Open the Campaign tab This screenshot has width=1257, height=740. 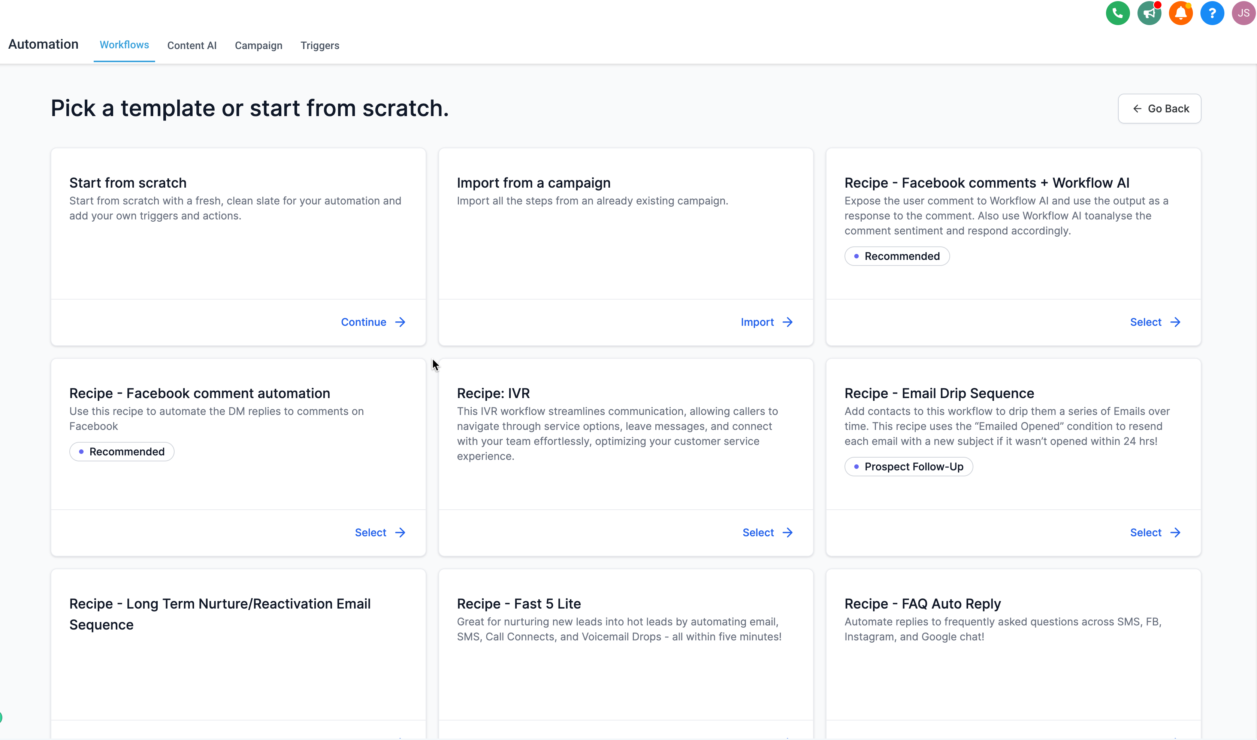click(x=259, y=45)
